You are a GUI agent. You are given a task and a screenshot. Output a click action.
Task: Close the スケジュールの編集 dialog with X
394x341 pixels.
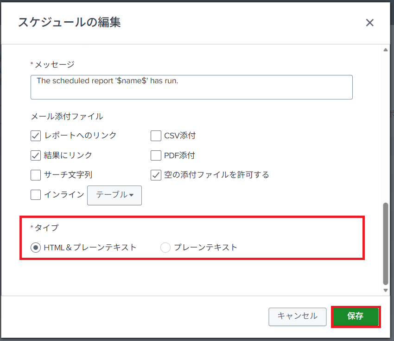[369, 23]
